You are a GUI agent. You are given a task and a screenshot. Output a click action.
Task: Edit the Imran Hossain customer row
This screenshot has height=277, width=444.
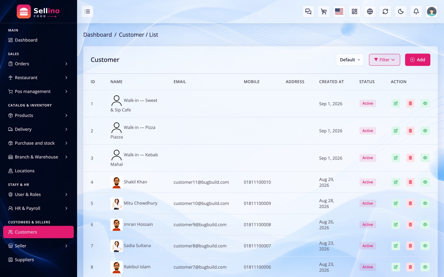(x=396, y=225)
